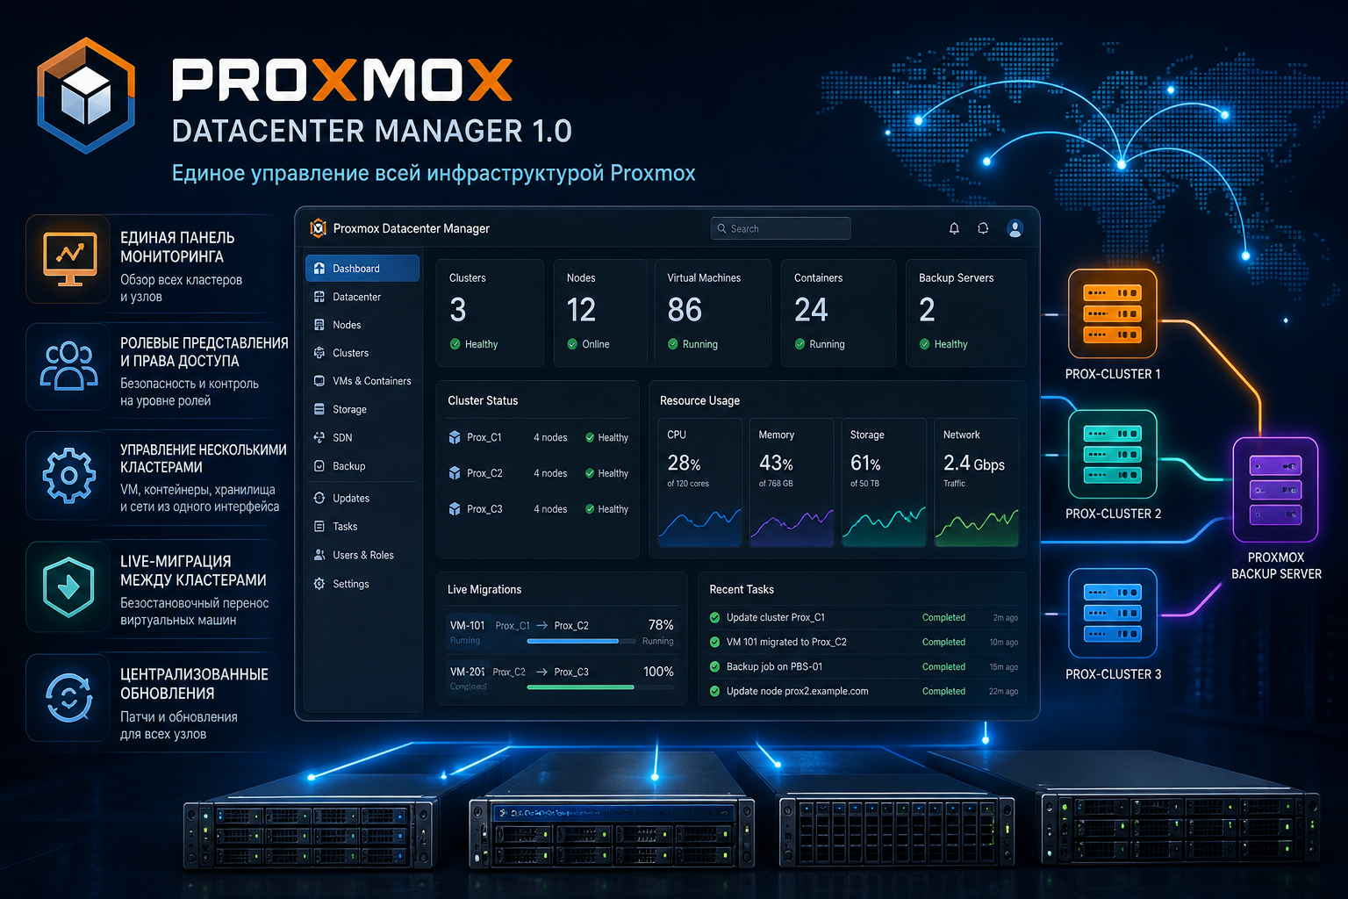The width and height of the screenshot is (1348, 899).
Task: Select the blue PROX-CLUSTER 3 server icon
Action: click(1112, 613)
